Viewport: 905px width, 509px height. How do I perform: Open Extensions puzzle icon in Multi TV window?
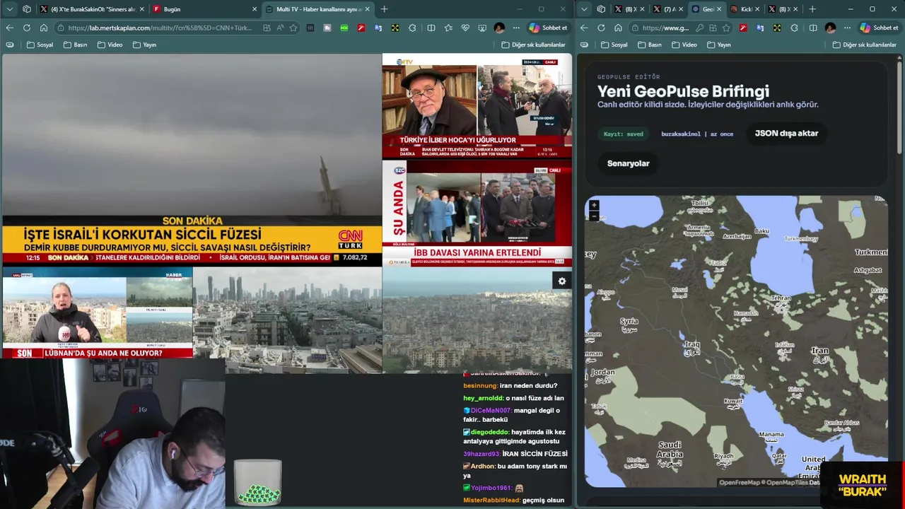click(x=412, y=28)
